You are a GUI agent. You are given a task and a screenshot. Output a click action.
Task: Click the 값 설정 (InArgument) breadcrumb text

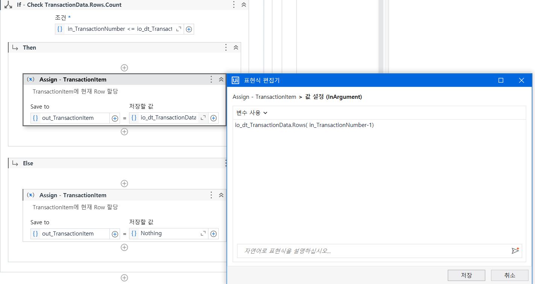[x=333, y=97]
